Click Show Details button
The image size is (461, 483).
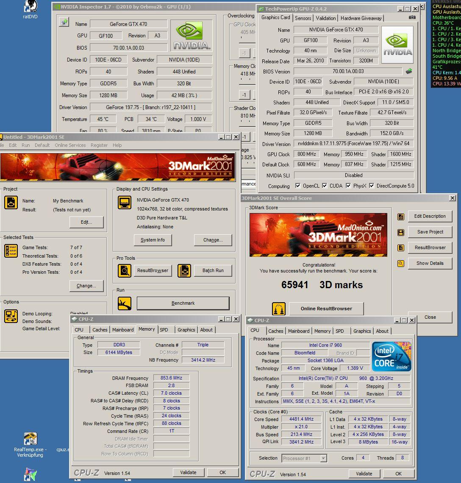(x=430, y=264)
